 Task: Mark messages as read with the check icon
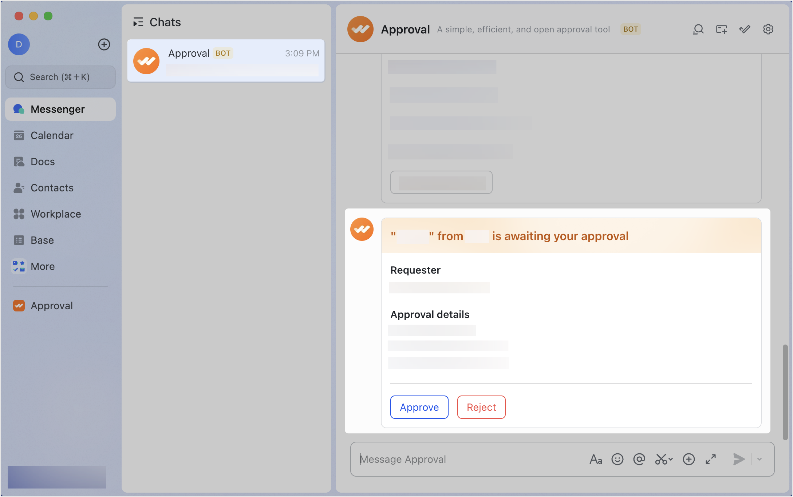point(744,29)
